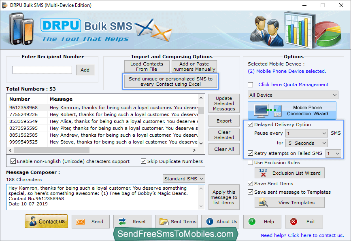Open the retry attempts count dropdown
This screenshot has height=241, width=351.
coord(333,154)
